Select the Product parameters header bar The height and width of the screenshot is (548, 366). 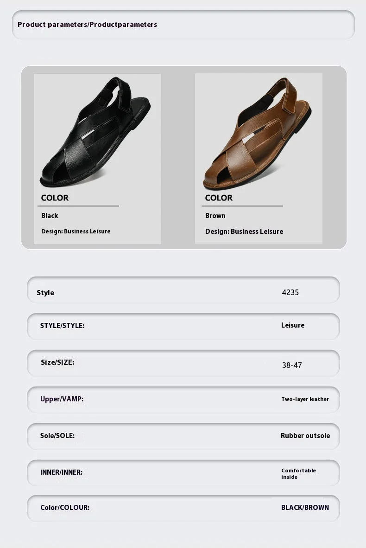pos(183,25)
